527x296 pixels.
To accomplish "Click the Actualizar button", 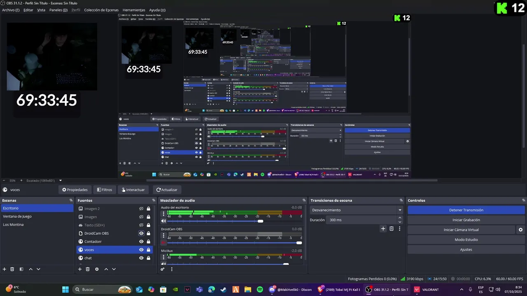I will (x=167, y=190).
